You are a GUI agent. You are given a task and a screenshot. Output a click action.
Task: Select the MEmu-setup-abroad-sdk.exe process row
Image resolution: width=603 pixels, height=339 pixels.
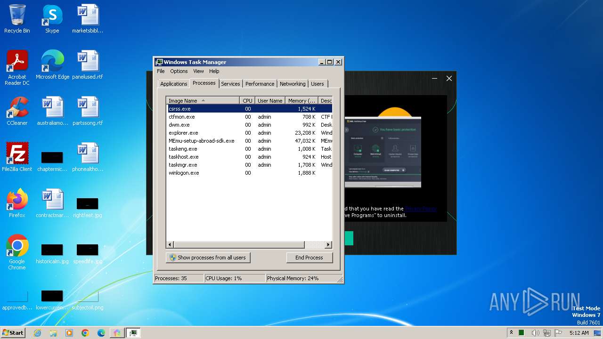pyautogui.click(x=249, y=141)
